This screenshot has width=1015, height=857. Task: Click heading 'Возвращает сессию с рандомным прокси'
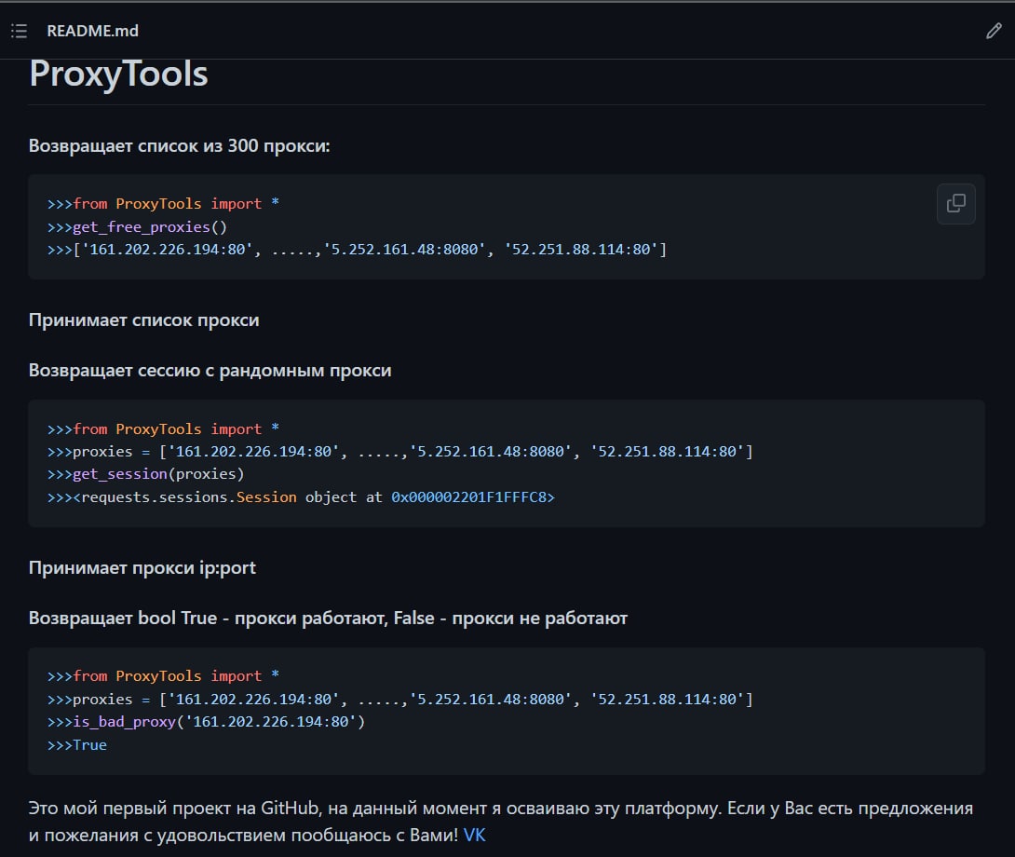click(x=210, y=371)
